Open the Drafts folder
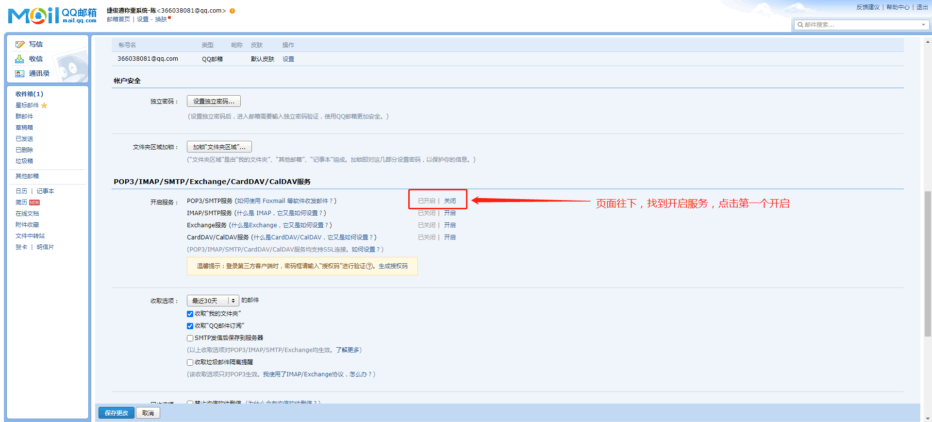 pos(24,128)
